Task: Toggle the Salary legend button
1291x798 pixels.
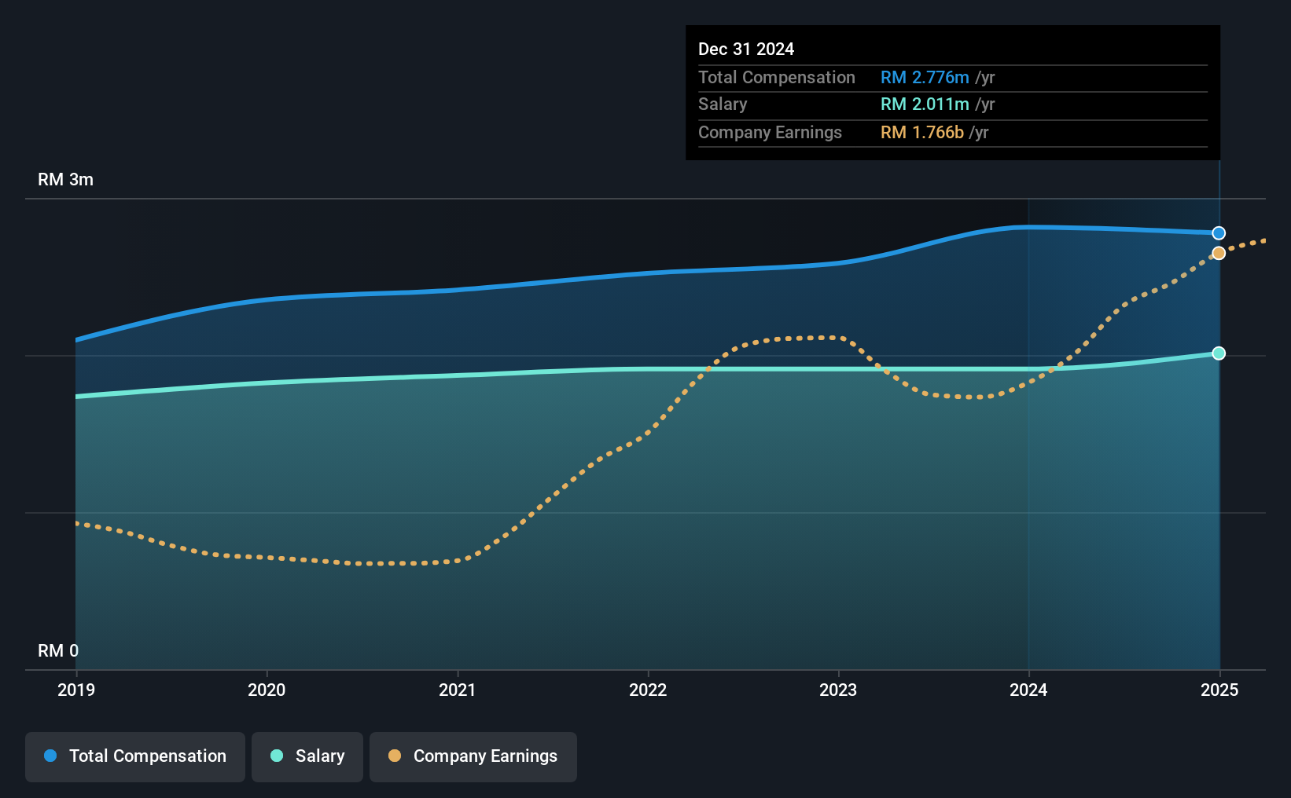Action: (x=307, y=756)
